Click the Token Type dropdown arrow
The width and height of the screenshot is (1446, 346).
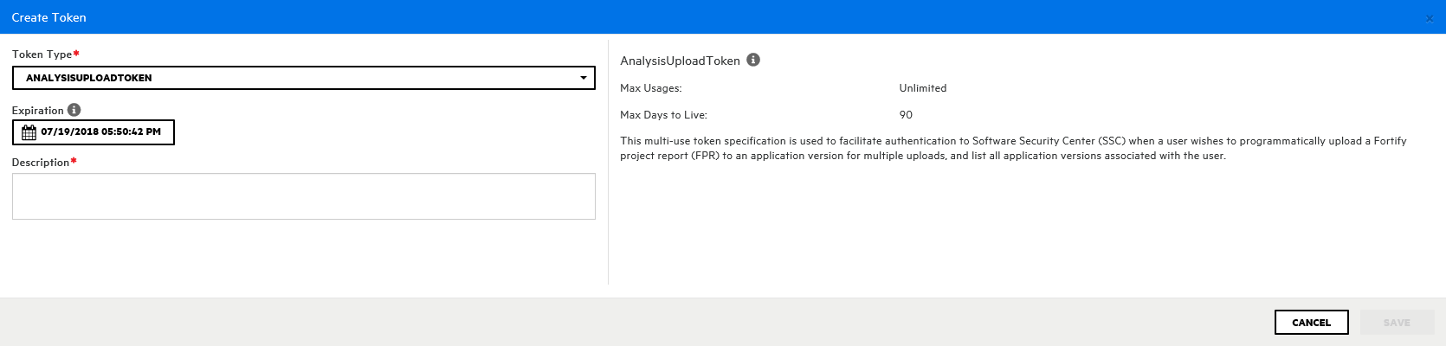584,78
